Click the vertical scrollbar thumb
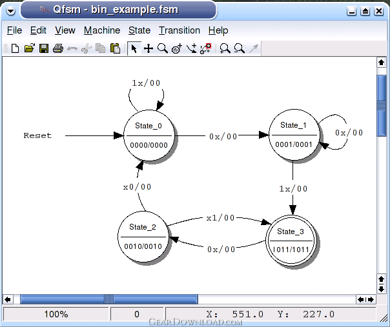The width and height of the screenshot is (390, 327). [x=382, y=106]
